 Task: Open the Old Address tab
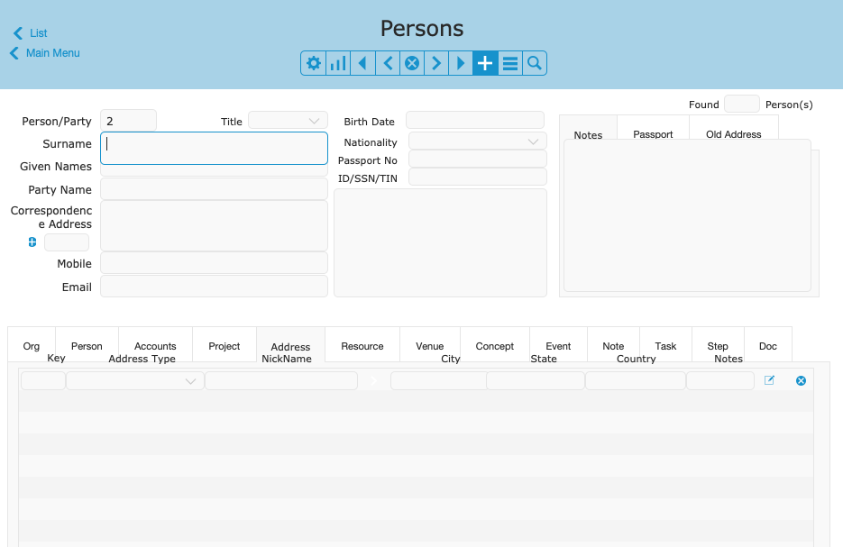(x=733, y=134)
